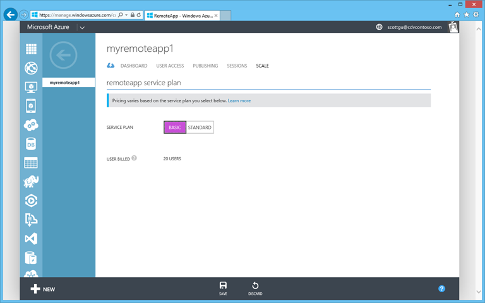The height and width of the screenshot is (303, 485).
Task: Open address bar search dropdown arrow
Action: (126, 15)
